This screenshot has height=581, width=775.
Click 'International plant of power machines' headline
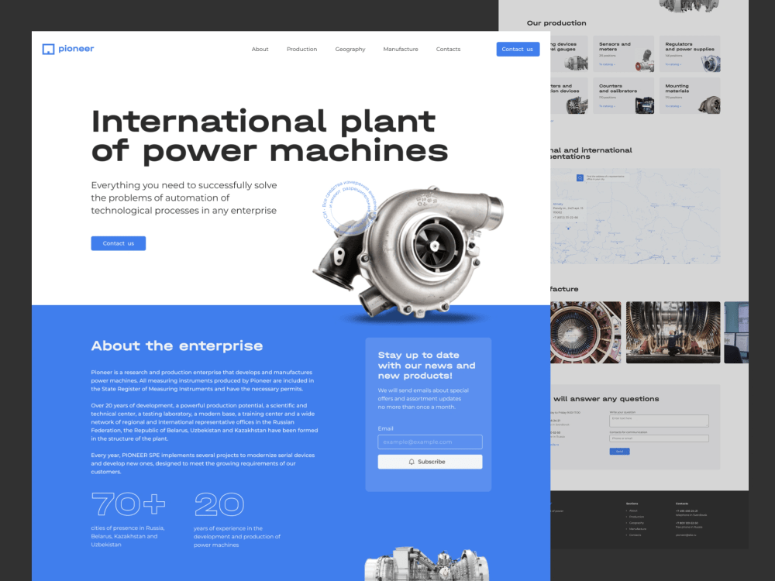[x=270, y=136]
